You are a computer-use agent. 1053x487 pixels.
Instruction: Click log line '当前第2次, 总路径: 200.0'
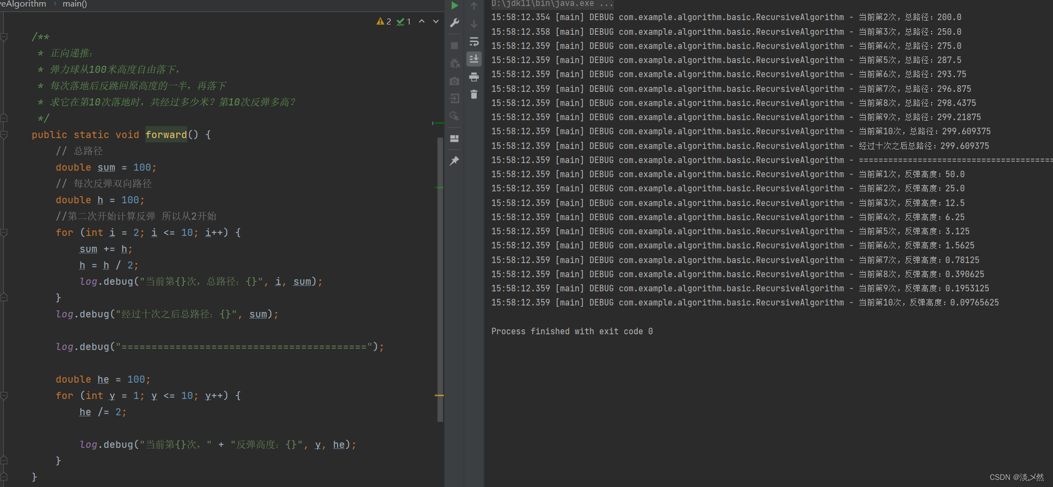pyautogui.click(x=726, y=17)
